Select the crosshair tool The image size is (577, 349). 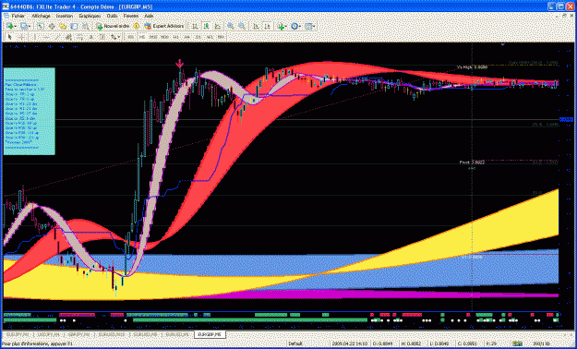point(21,37)
